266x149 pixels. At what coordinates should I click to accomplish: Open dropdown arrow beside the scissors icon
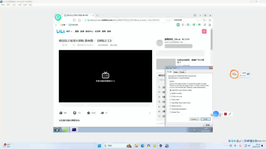click(x=185, y=25)
